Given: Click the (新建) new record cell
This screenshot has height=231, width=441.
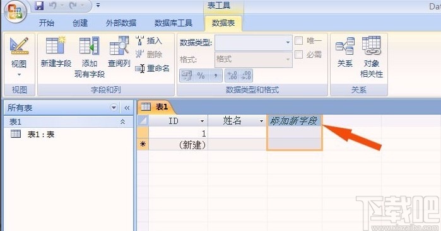Looking at the screenshot, I should [x=179, y=145].
